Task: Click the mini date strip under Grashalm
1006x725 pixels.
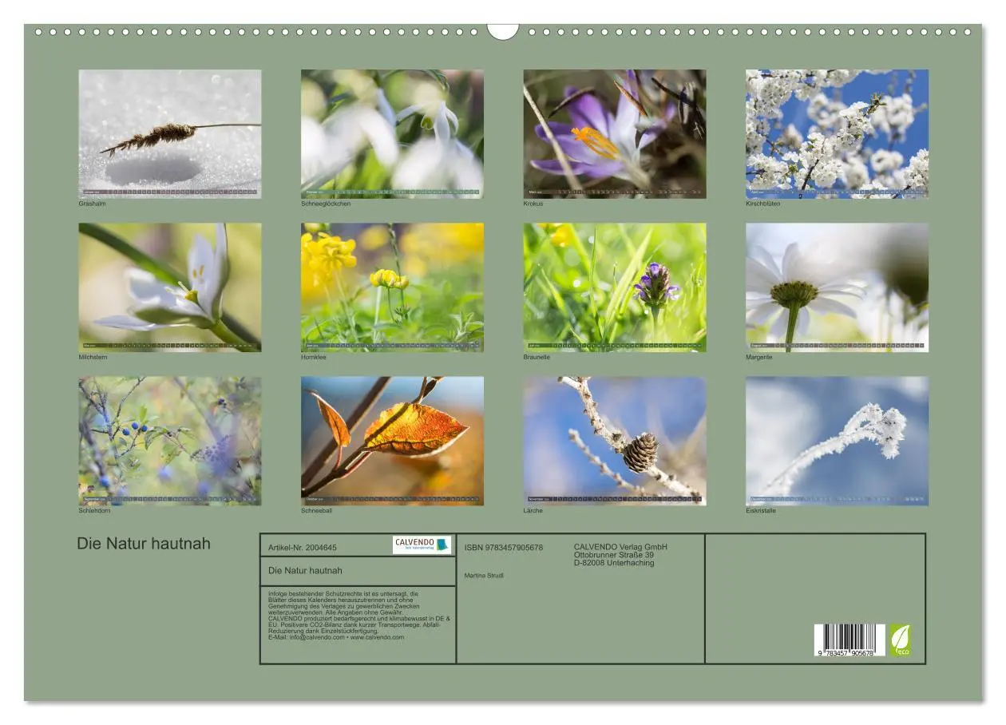Action: point(168,192)
